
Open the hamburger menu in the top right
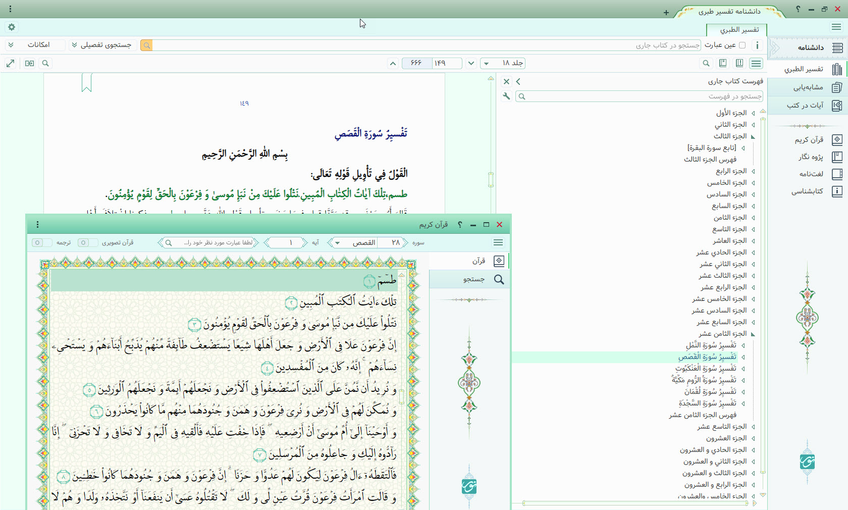point(836,27)
